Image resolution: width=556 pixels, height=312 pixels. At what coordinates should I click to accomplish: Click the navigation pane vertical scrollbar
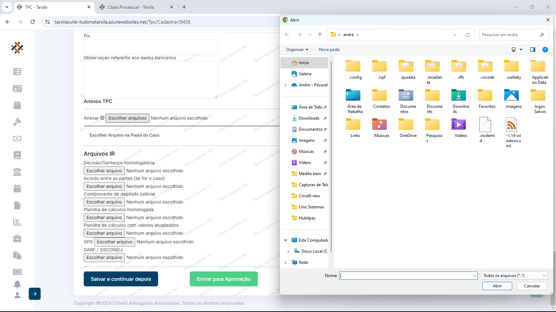click(331, 156)
